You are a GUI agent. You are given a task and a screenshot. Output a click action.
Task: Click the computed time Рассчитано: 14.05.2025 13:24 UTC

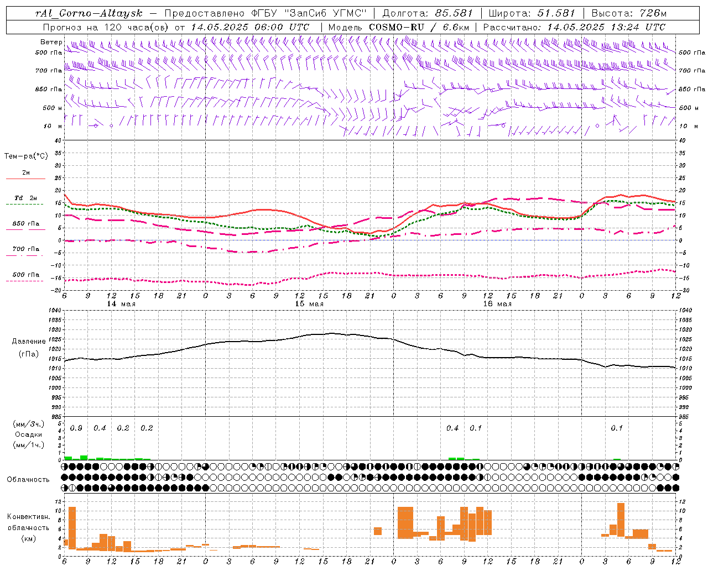(574, 27)
